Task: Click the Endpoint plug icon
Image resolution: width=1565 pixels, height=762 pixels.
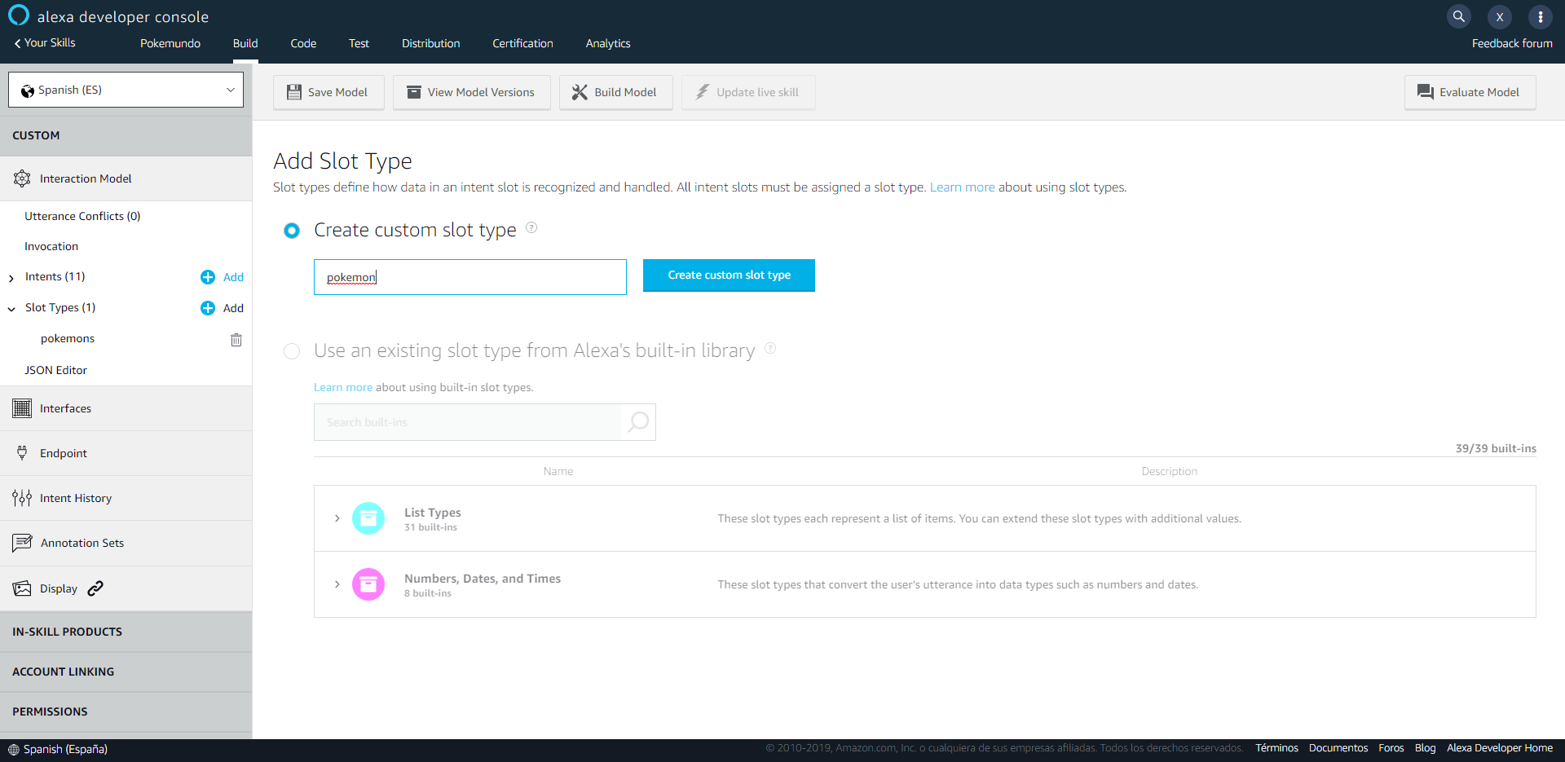Action: point(22,453)
